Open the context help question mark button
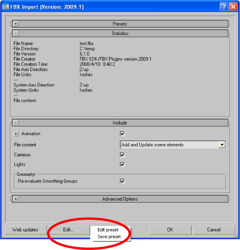This screenshot has height=250, width=240. (x=224, y=7)
